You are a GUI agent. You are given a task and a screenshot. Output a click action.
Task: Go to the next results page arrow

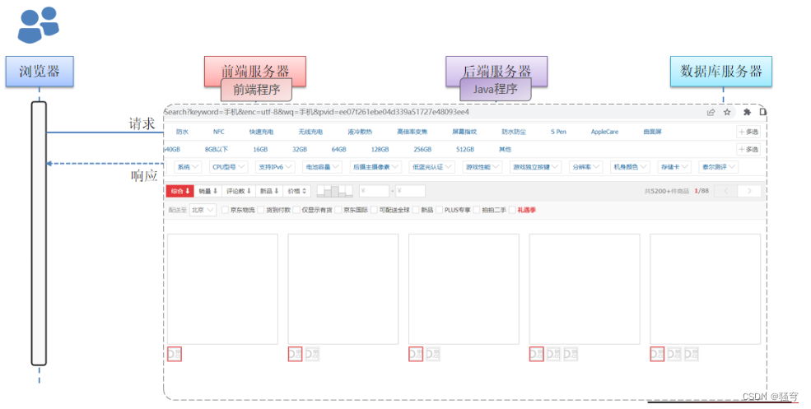click(749, 191)
